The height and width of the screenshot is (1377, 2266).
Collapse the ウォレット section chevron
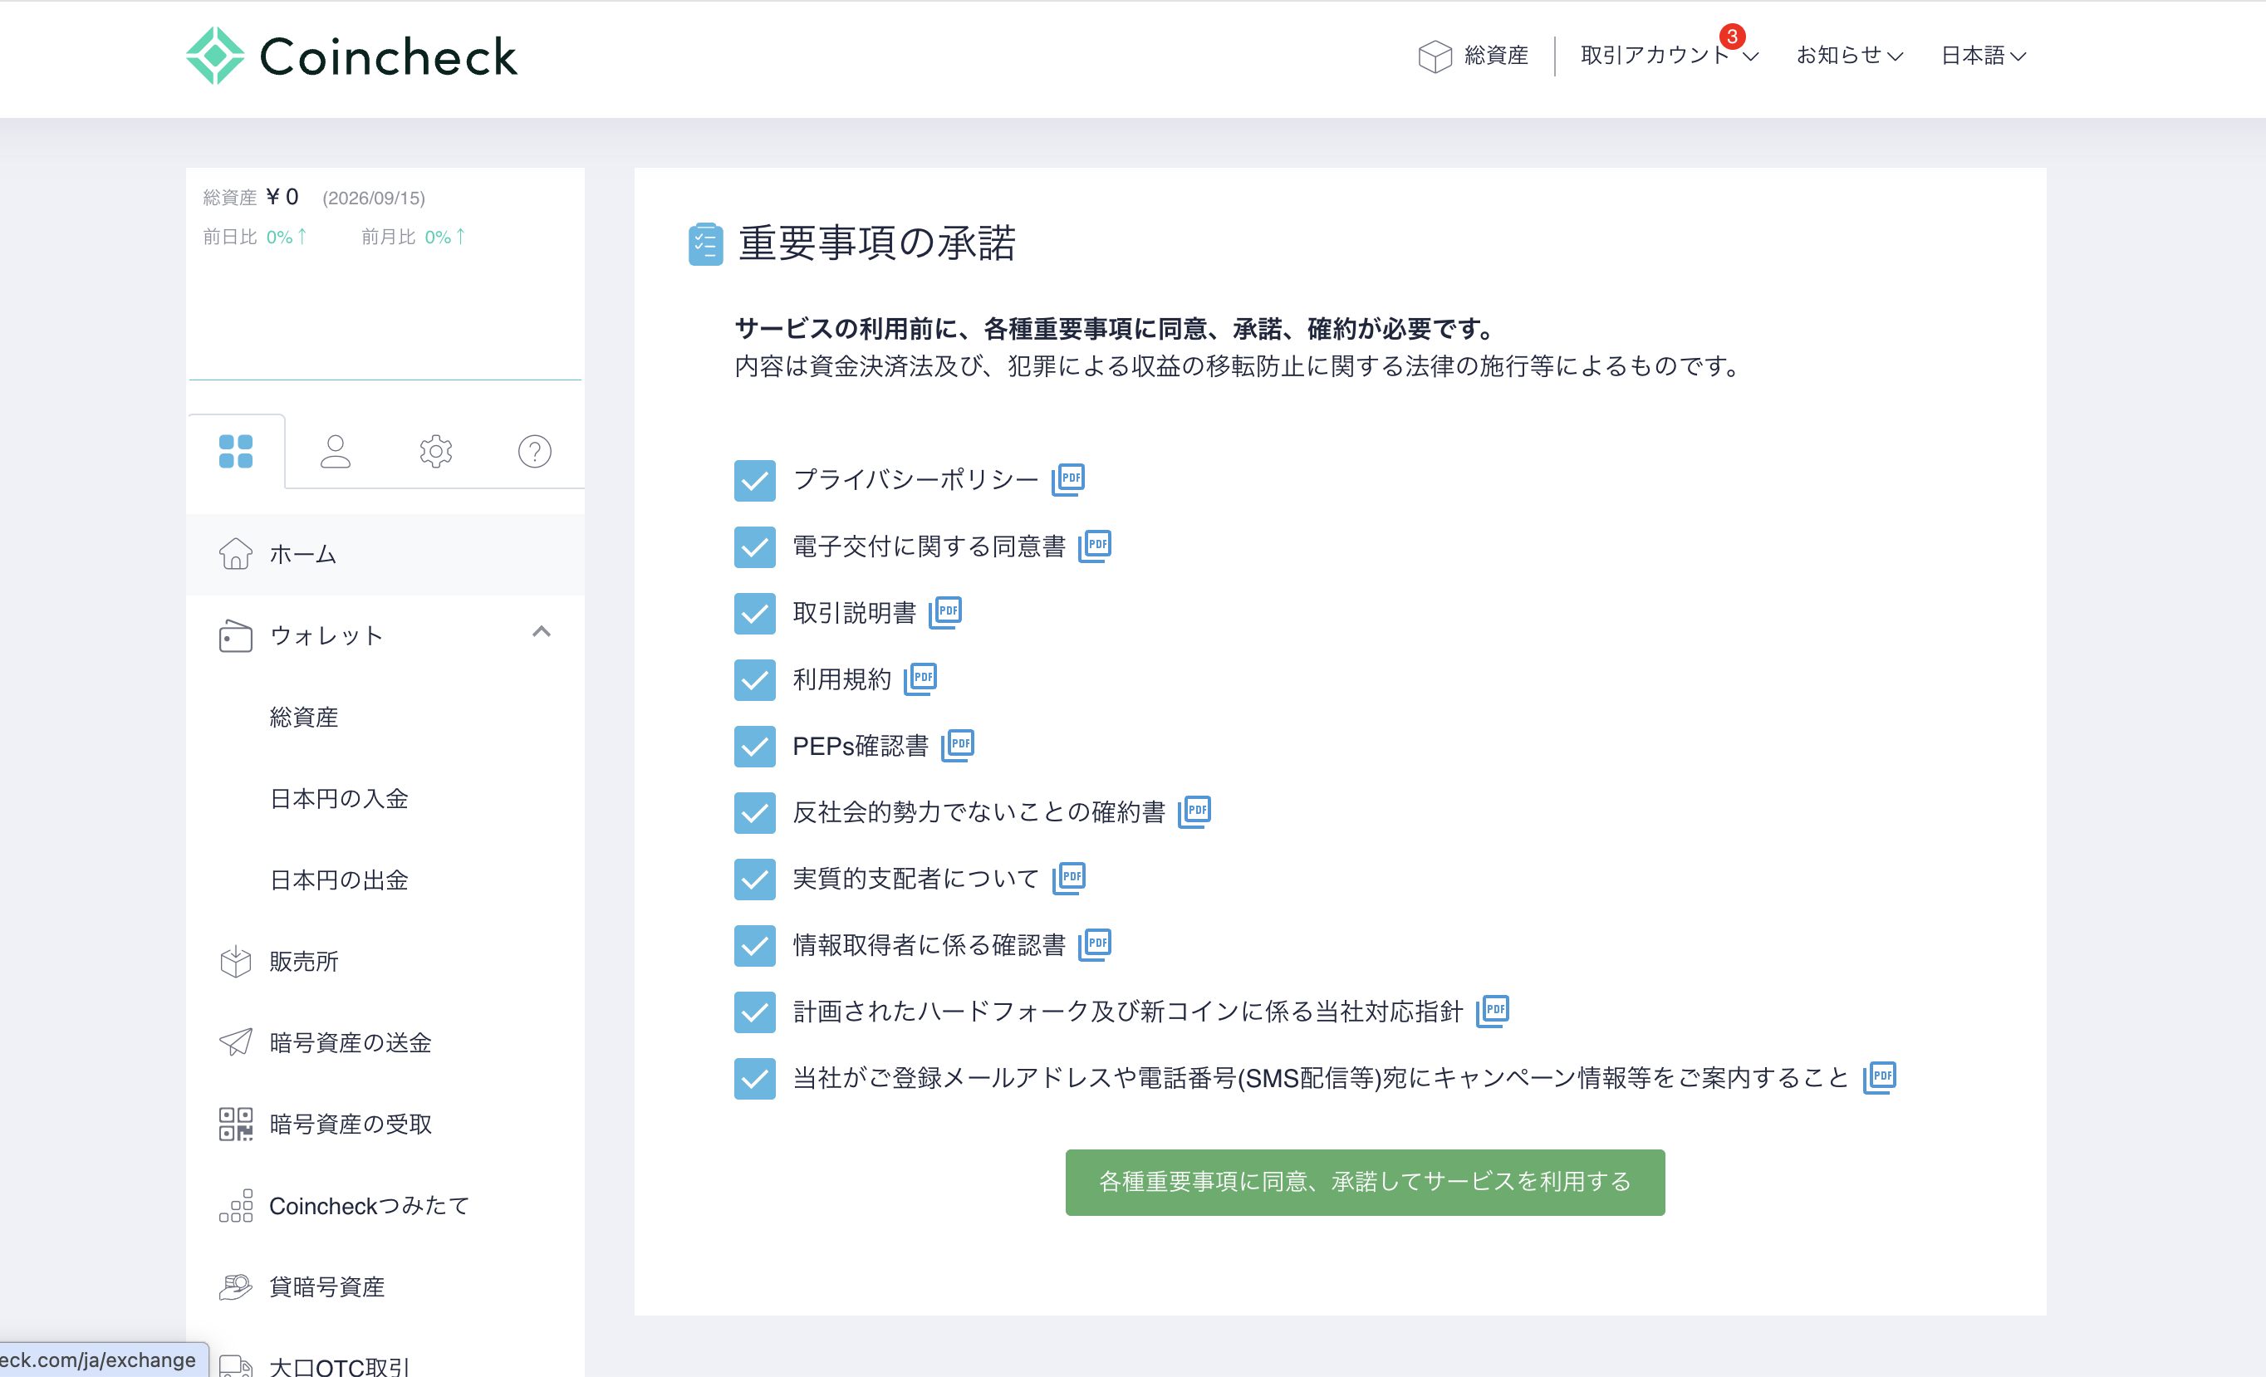click(542, 632)
